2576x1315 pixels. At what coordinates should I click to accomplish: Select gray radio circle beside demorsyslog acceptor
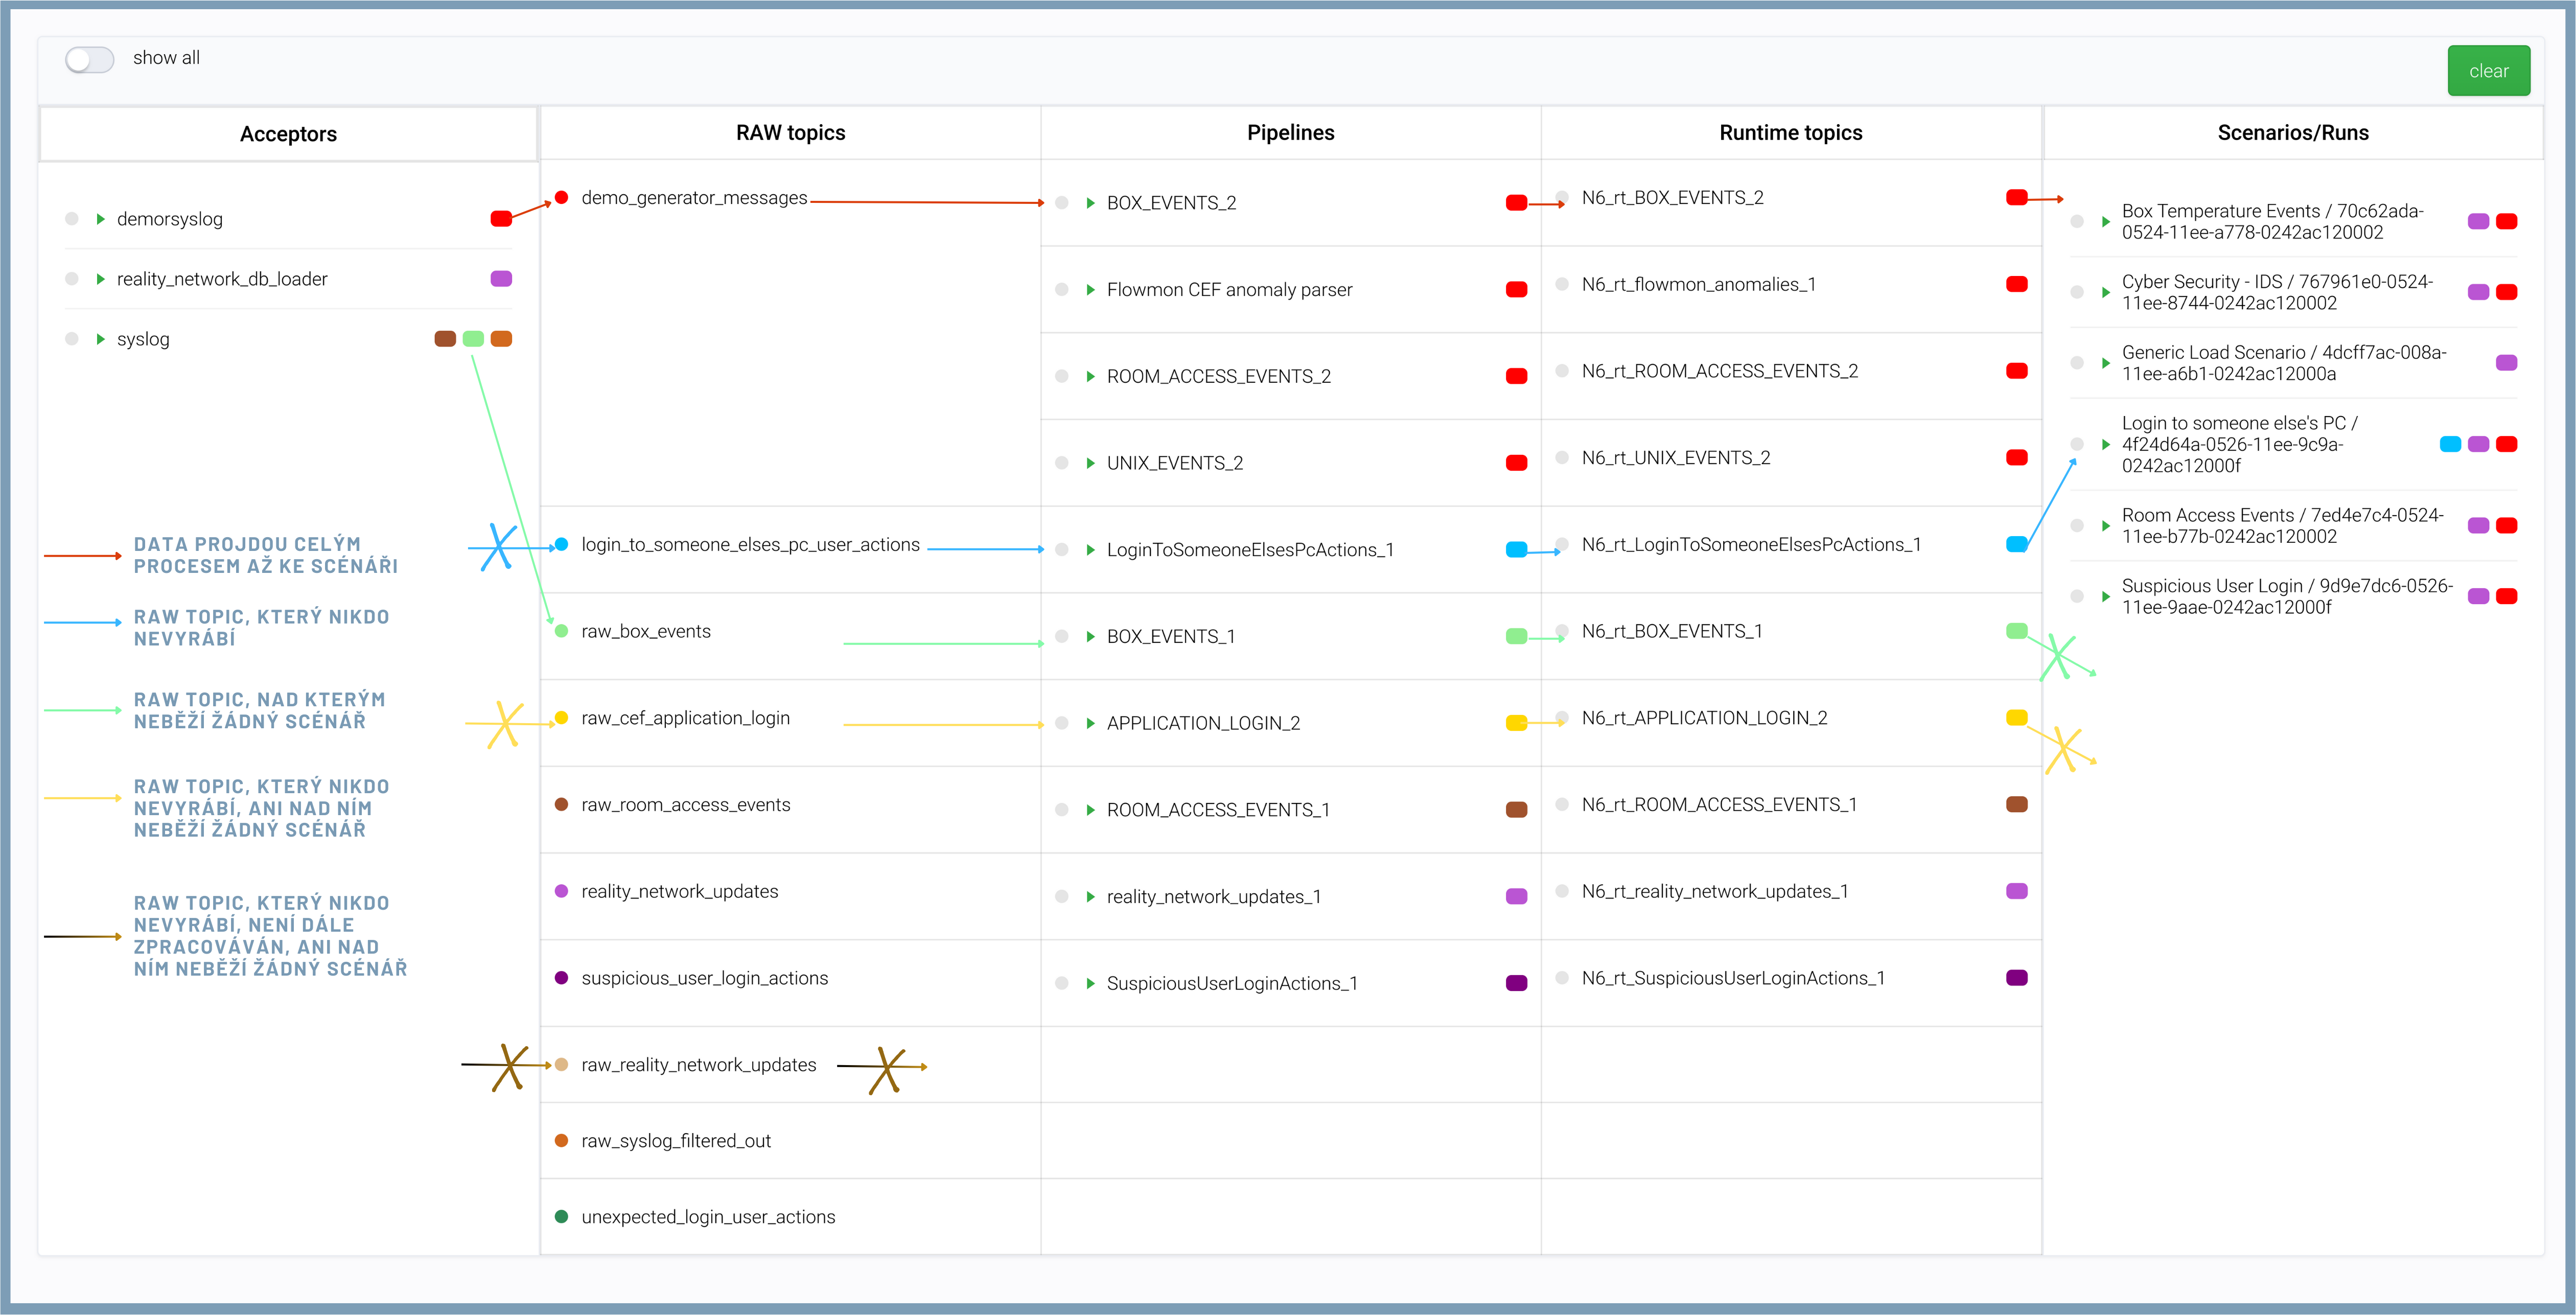click(72, 219)
